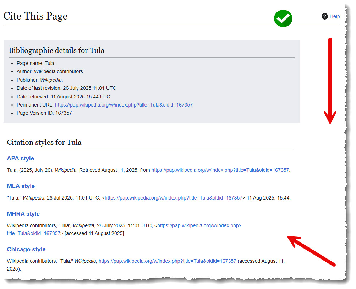Image resolution: width=356 pixels, height=289 pixels.
Task: Click the 'Bibliographic details for Tula' heading
Action: tap(56, 50)
